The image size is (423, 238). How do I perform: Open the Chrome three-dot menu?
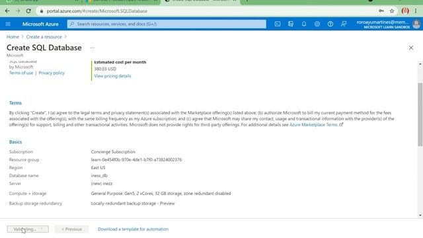(416, 11)
